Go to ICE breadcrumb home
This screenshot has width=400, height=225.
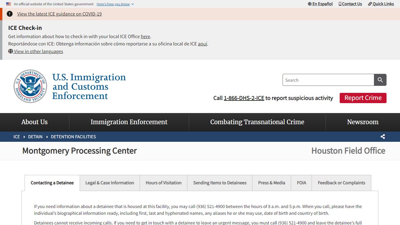pos(17,137)
